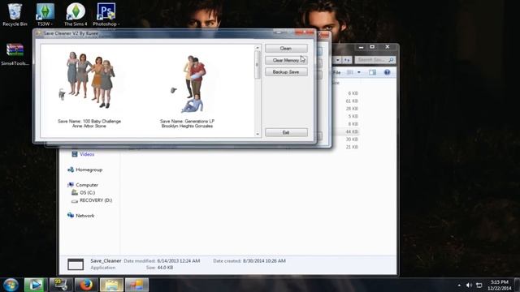The image size is (520, 292).
Task: Click the save list scroll down arrow
Action: point(258,134)
